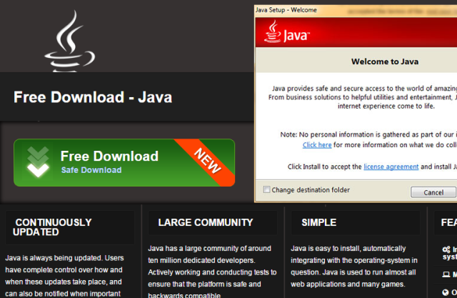Click 'Java is easy to install' paragraph
The height and width of the screenshot is (298, 457).
[x=354, y=267]
